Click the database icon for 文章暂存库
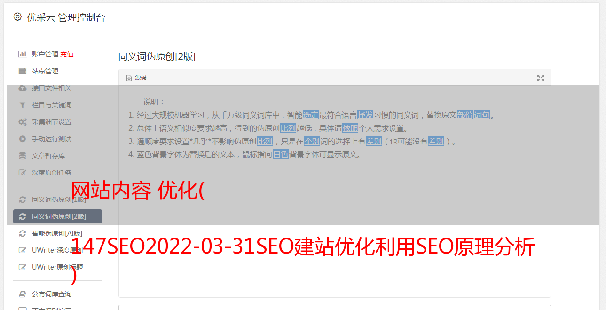Viewport: 606px width, 310px height. click(x=22, y=156)
